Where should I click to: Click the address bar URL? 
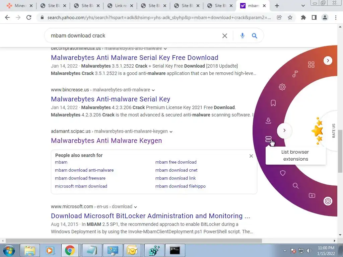coord(159,17)
